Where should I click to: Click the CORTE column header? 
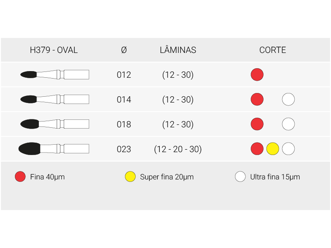click(x=273, y=50)
